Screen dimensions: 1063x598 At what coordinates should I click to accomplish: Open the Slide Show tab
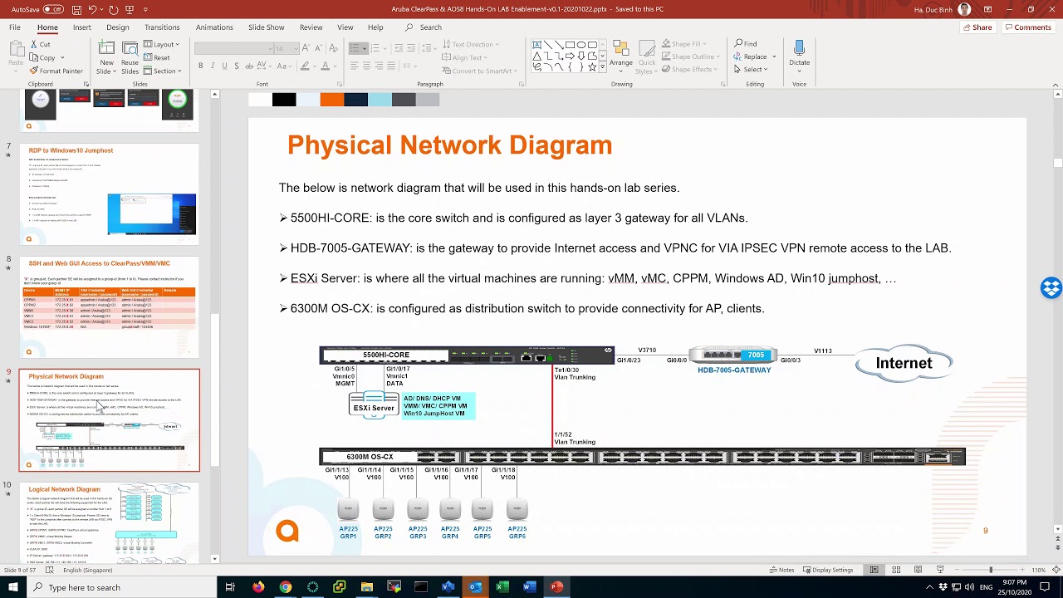click(266, 27)
